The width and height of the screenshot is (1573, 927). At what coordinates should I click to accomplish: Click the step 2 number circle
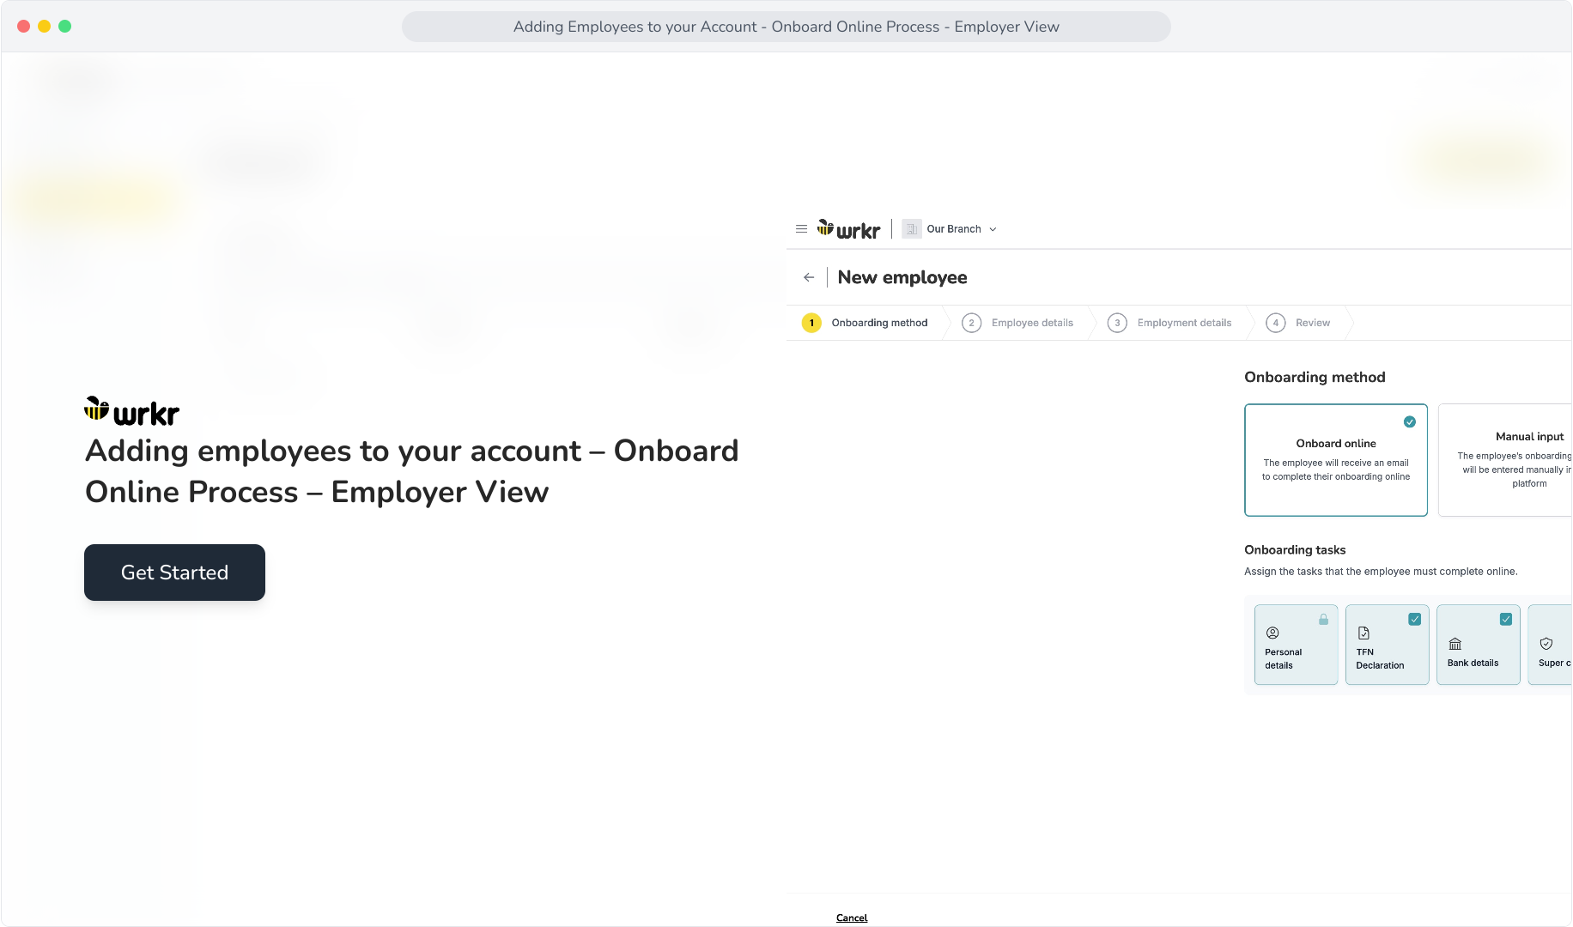pyautogui.click(x=971, y=323)
